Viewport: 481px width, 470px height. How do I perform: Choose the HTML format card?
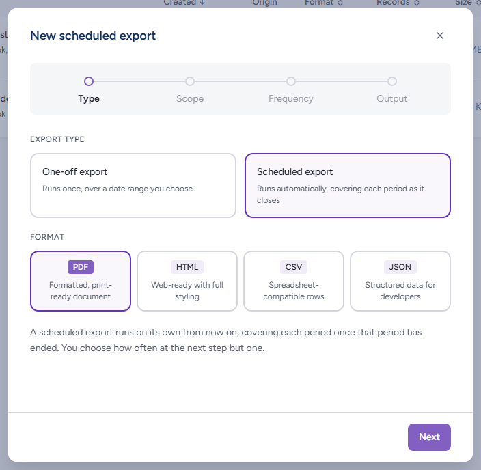pyautogui.click(x=187, y=281)
